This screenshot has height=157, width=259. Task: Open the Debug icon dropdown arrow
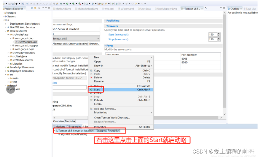pos(64,4)
